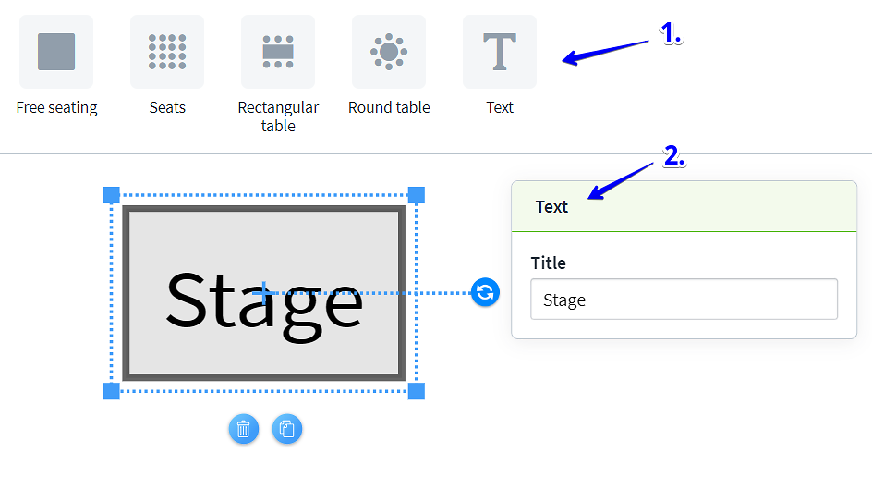The width and height of the screenshot is (872, 502).
Task: Click the "Text" label below T icon
Action: [500, 107]
